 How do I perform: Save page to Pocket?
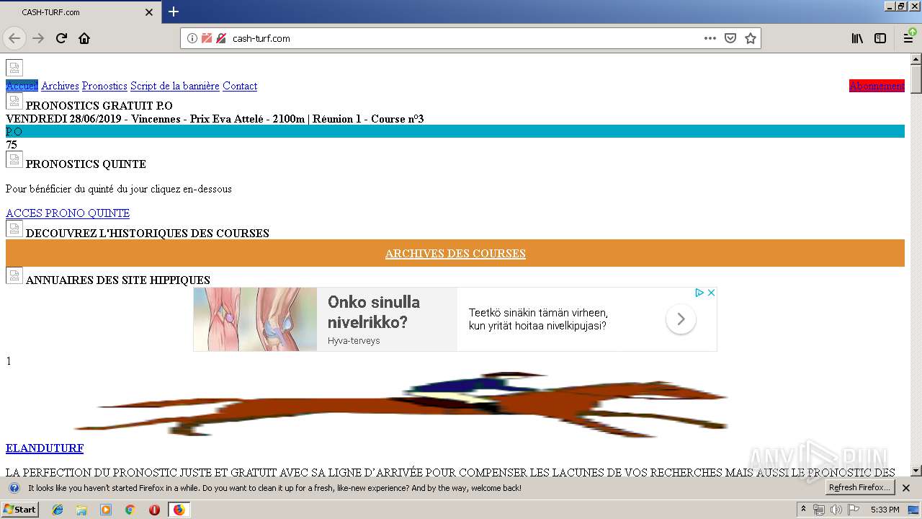tap(730, 38)
